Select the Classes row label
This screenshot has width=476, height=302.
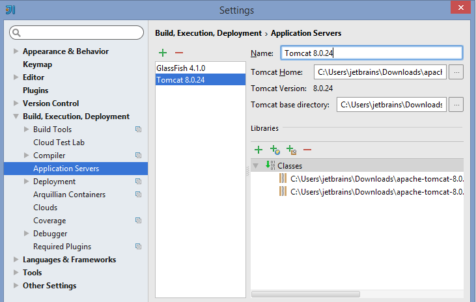pyautogui.click(x=290, y=166)
